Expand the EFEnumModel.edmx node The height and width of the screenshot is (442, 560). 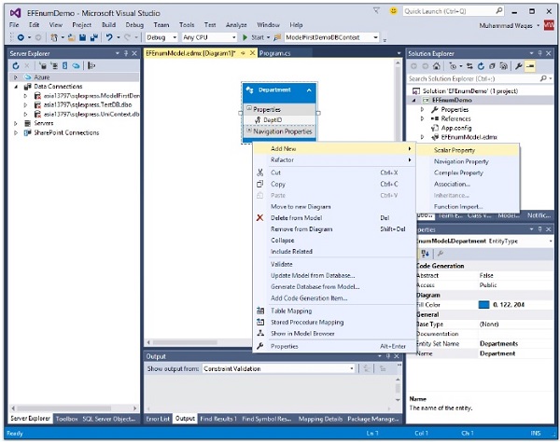(x=423, y=137)
